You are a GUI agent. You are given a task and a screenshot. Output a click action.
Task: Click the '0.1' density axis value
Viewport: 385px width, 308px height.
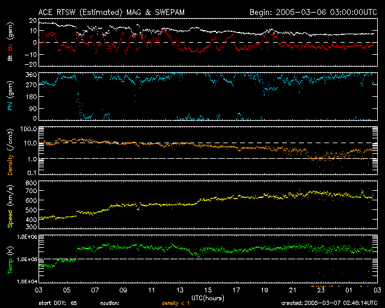click(x=32, y=173)
